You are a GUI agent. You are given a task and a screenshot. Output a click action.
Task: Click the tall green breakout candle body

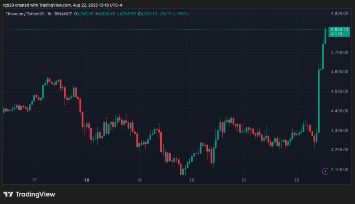pyautogui.click(x=319, y=101)
